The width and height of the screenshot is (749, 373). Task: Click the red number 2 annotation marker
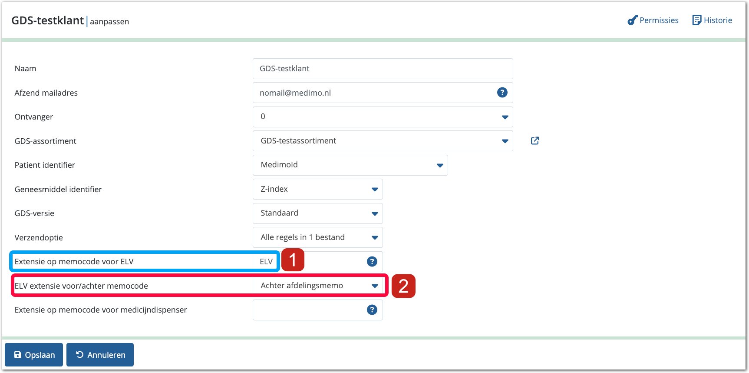(403, 286)
